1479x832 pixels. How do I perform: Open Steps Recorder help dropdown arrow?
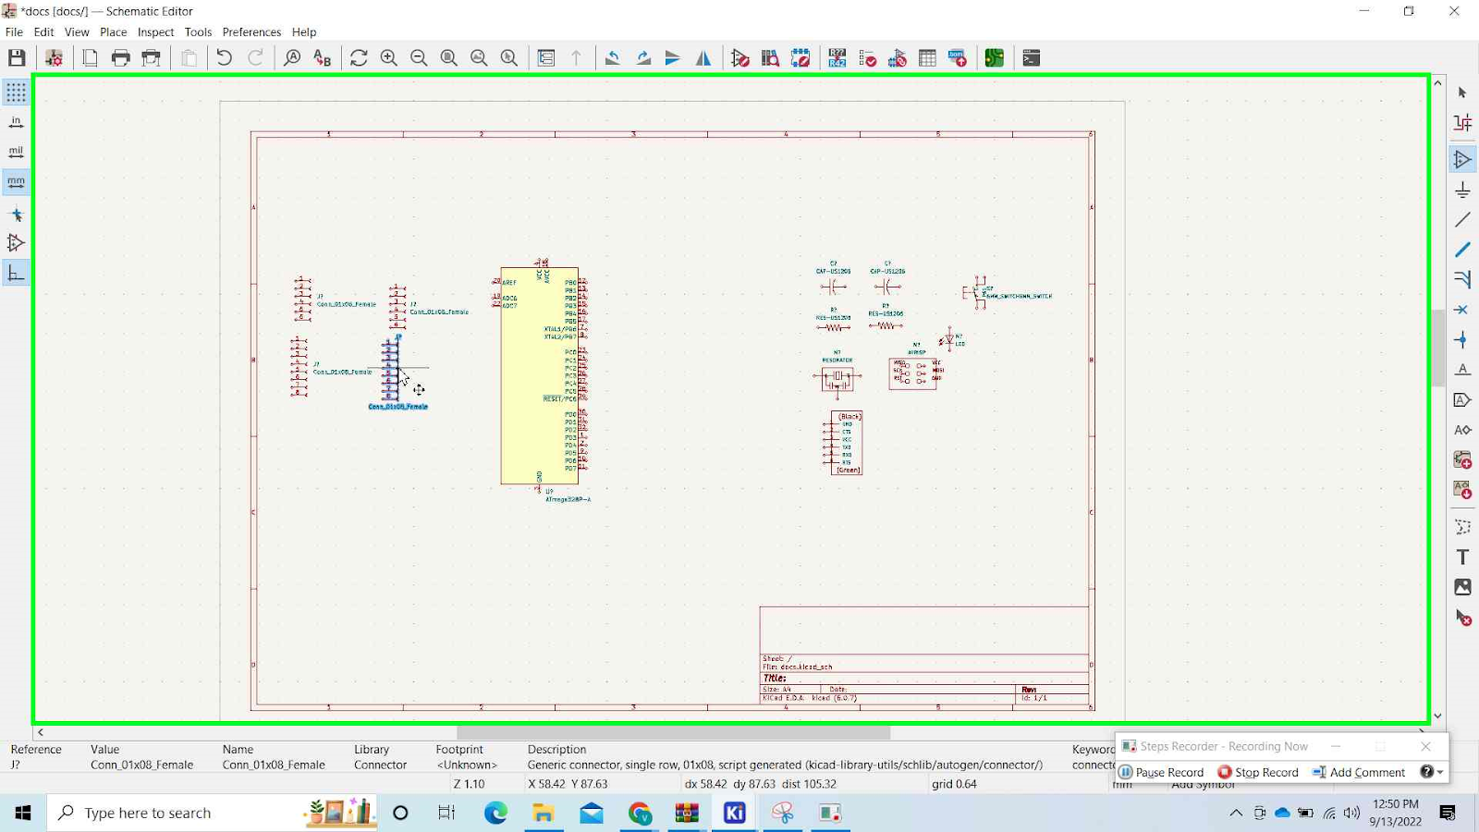[x=1440, y=773]
